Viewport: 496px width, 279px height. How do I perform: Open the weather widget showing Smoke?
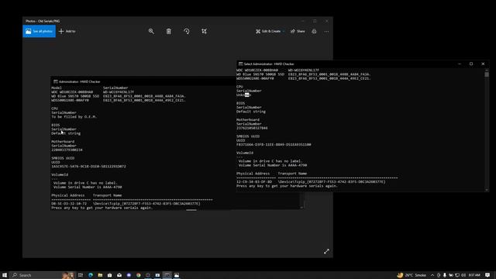click(x=412, y=275)
